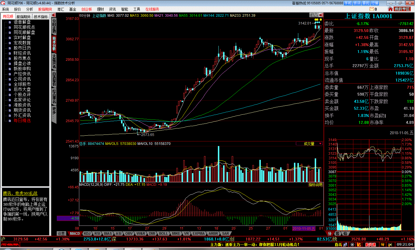
Task: Select the 综合排名 vertical tab
Action: (x=54, y=96)
